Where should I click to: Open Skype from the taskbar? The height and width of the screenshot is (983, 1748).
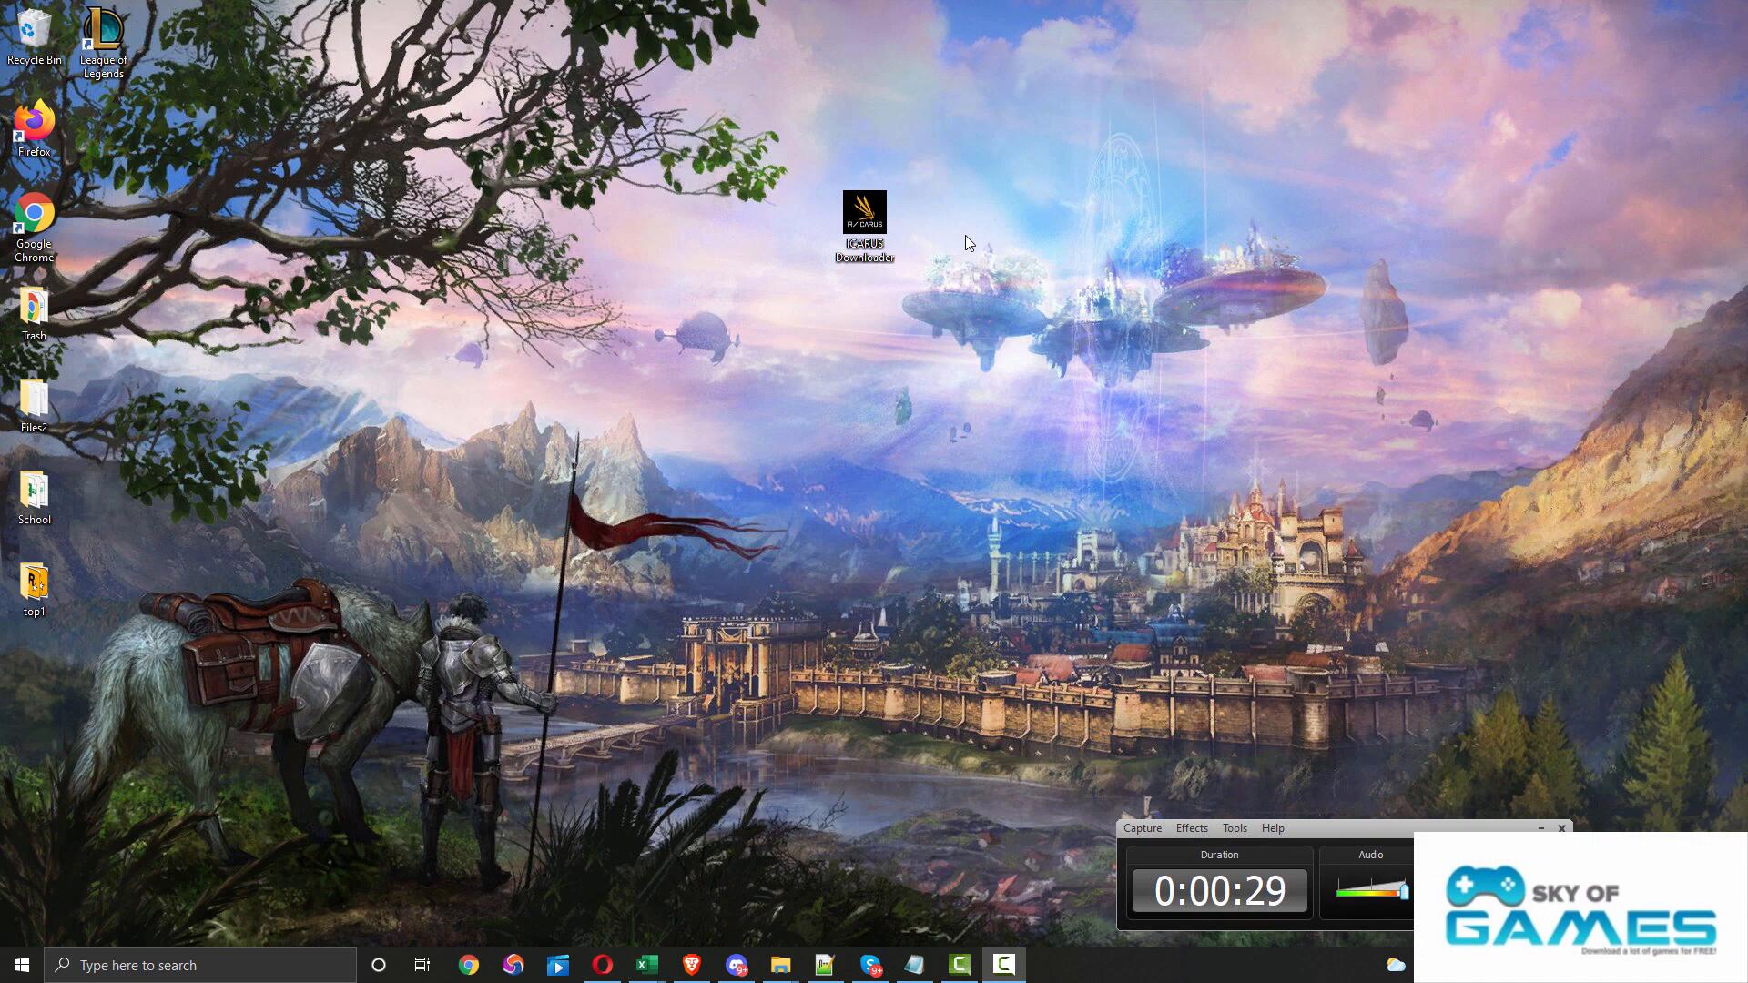(x=870, y=965)
